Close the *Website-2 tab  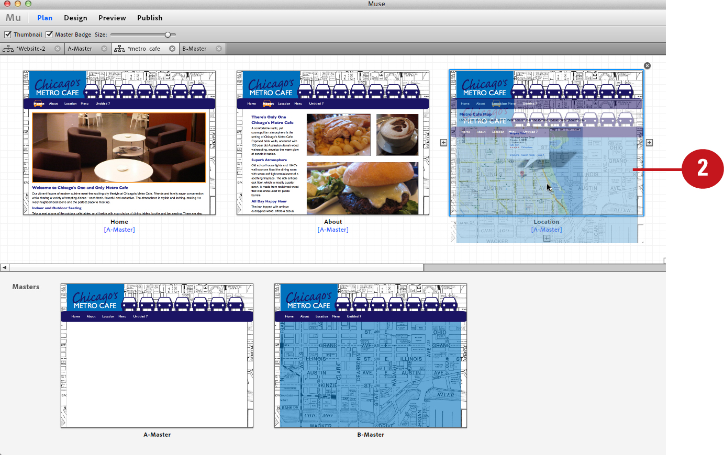pyautogui.click(x=58, y=49)
